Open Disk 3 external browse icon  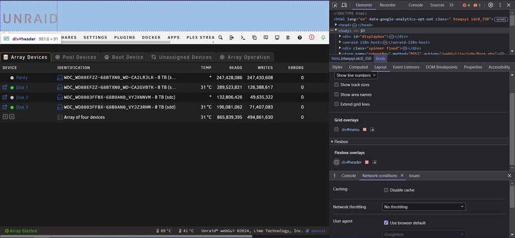point(5,107)
